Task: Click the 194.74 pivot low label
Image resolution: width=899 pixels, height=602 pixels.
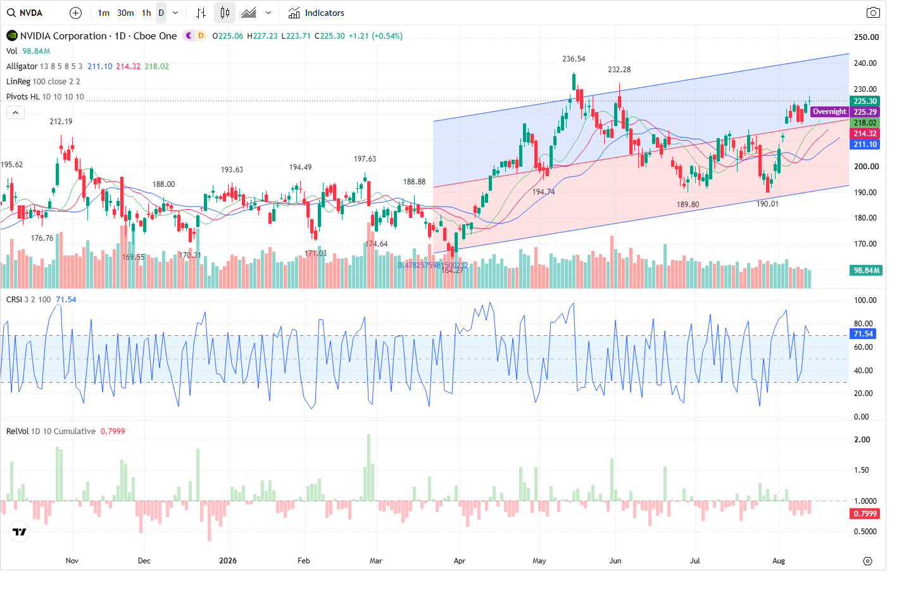Action: (x=543, y=192)
